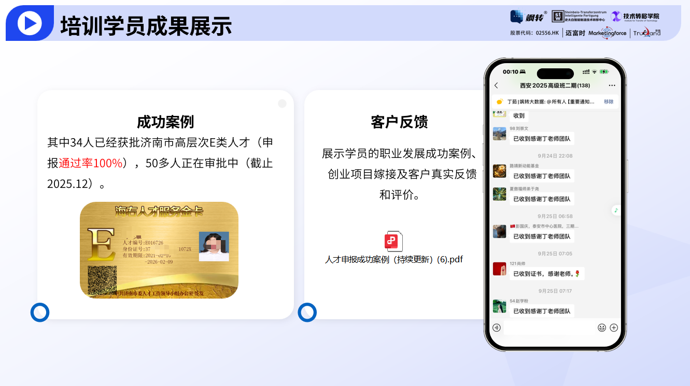Click the blue play icon beside the title
This screenshot has height=386, width=690.
click(x=30, y=23)
